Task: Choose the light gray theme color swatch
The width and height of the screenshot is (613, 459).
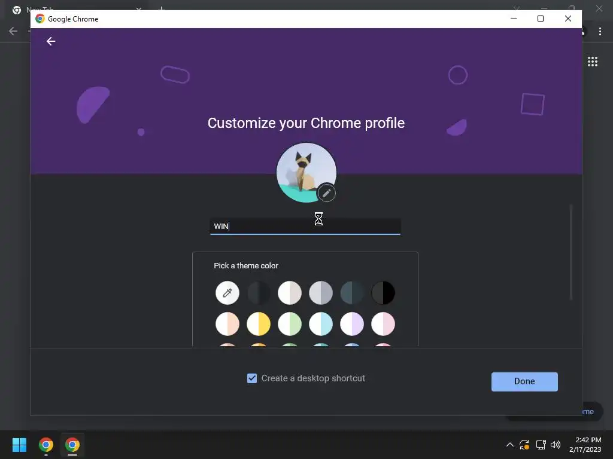Action: (321, 292)
